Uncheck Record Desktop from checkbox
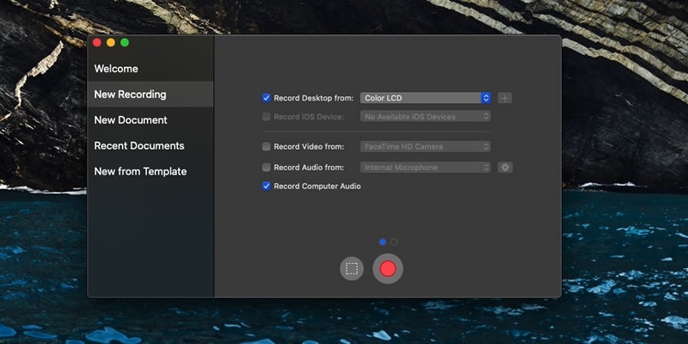Image resolution: width=688 pixels, height=344 pixels. point(267,98)
